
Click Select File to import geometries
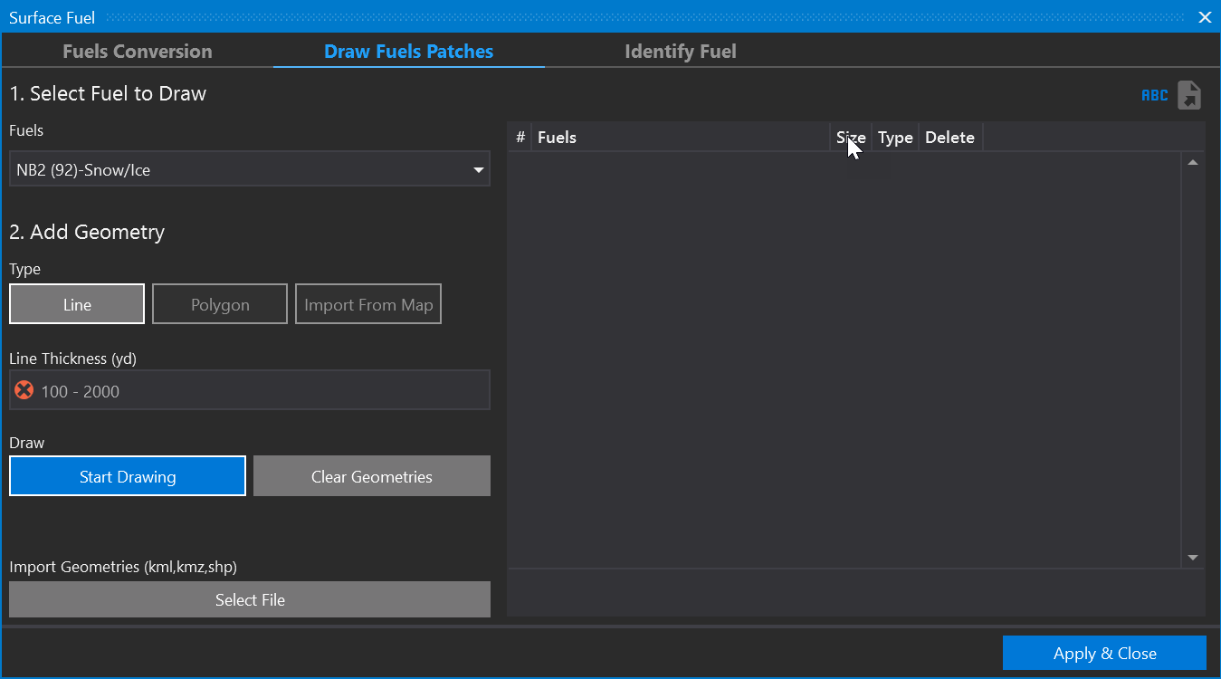coord(250,599)
